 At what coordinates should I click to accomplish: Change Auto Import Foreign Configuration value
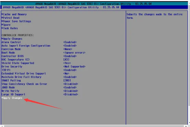tap(70, 46)
